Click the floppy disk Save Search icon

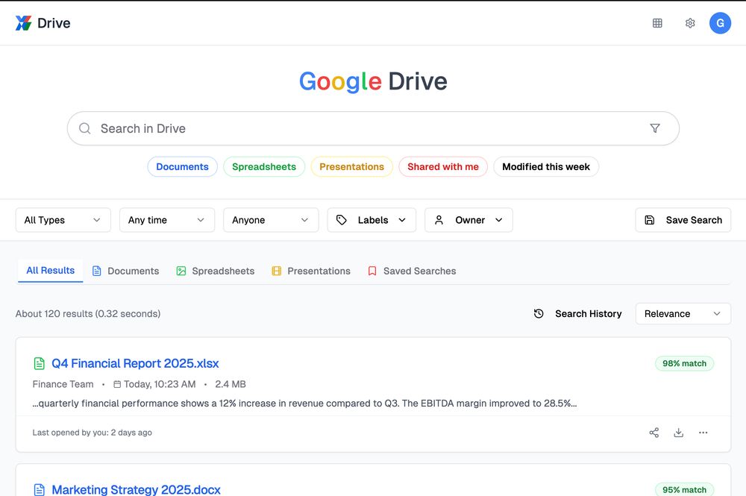650,220
